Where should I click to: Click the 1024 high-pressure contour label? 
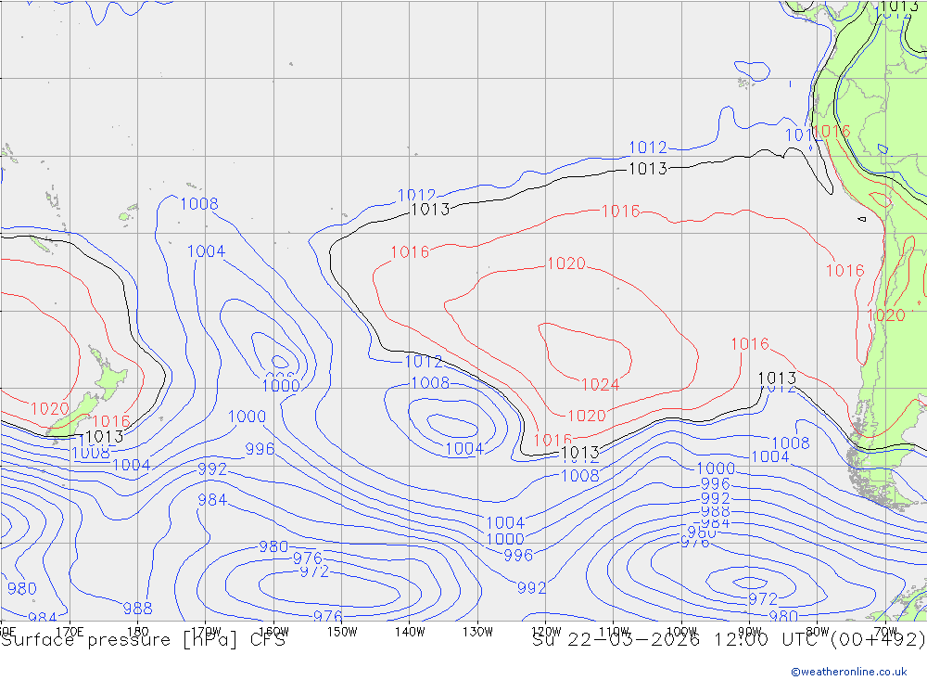click(x=600, y=385)
